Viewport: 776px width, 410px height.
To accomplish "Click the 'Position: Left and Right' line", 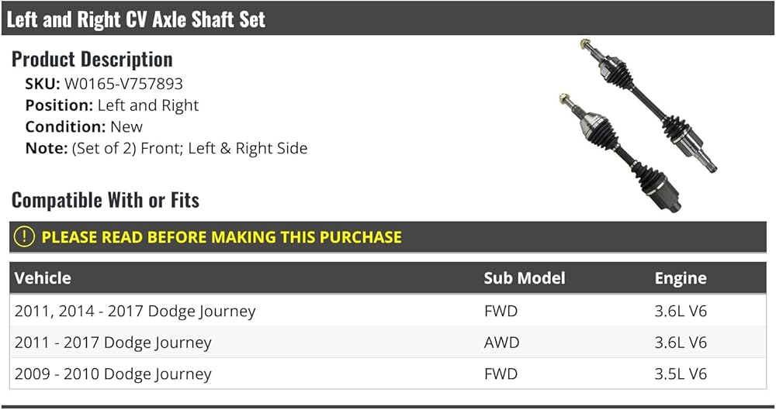I will [x=112, y=105].
